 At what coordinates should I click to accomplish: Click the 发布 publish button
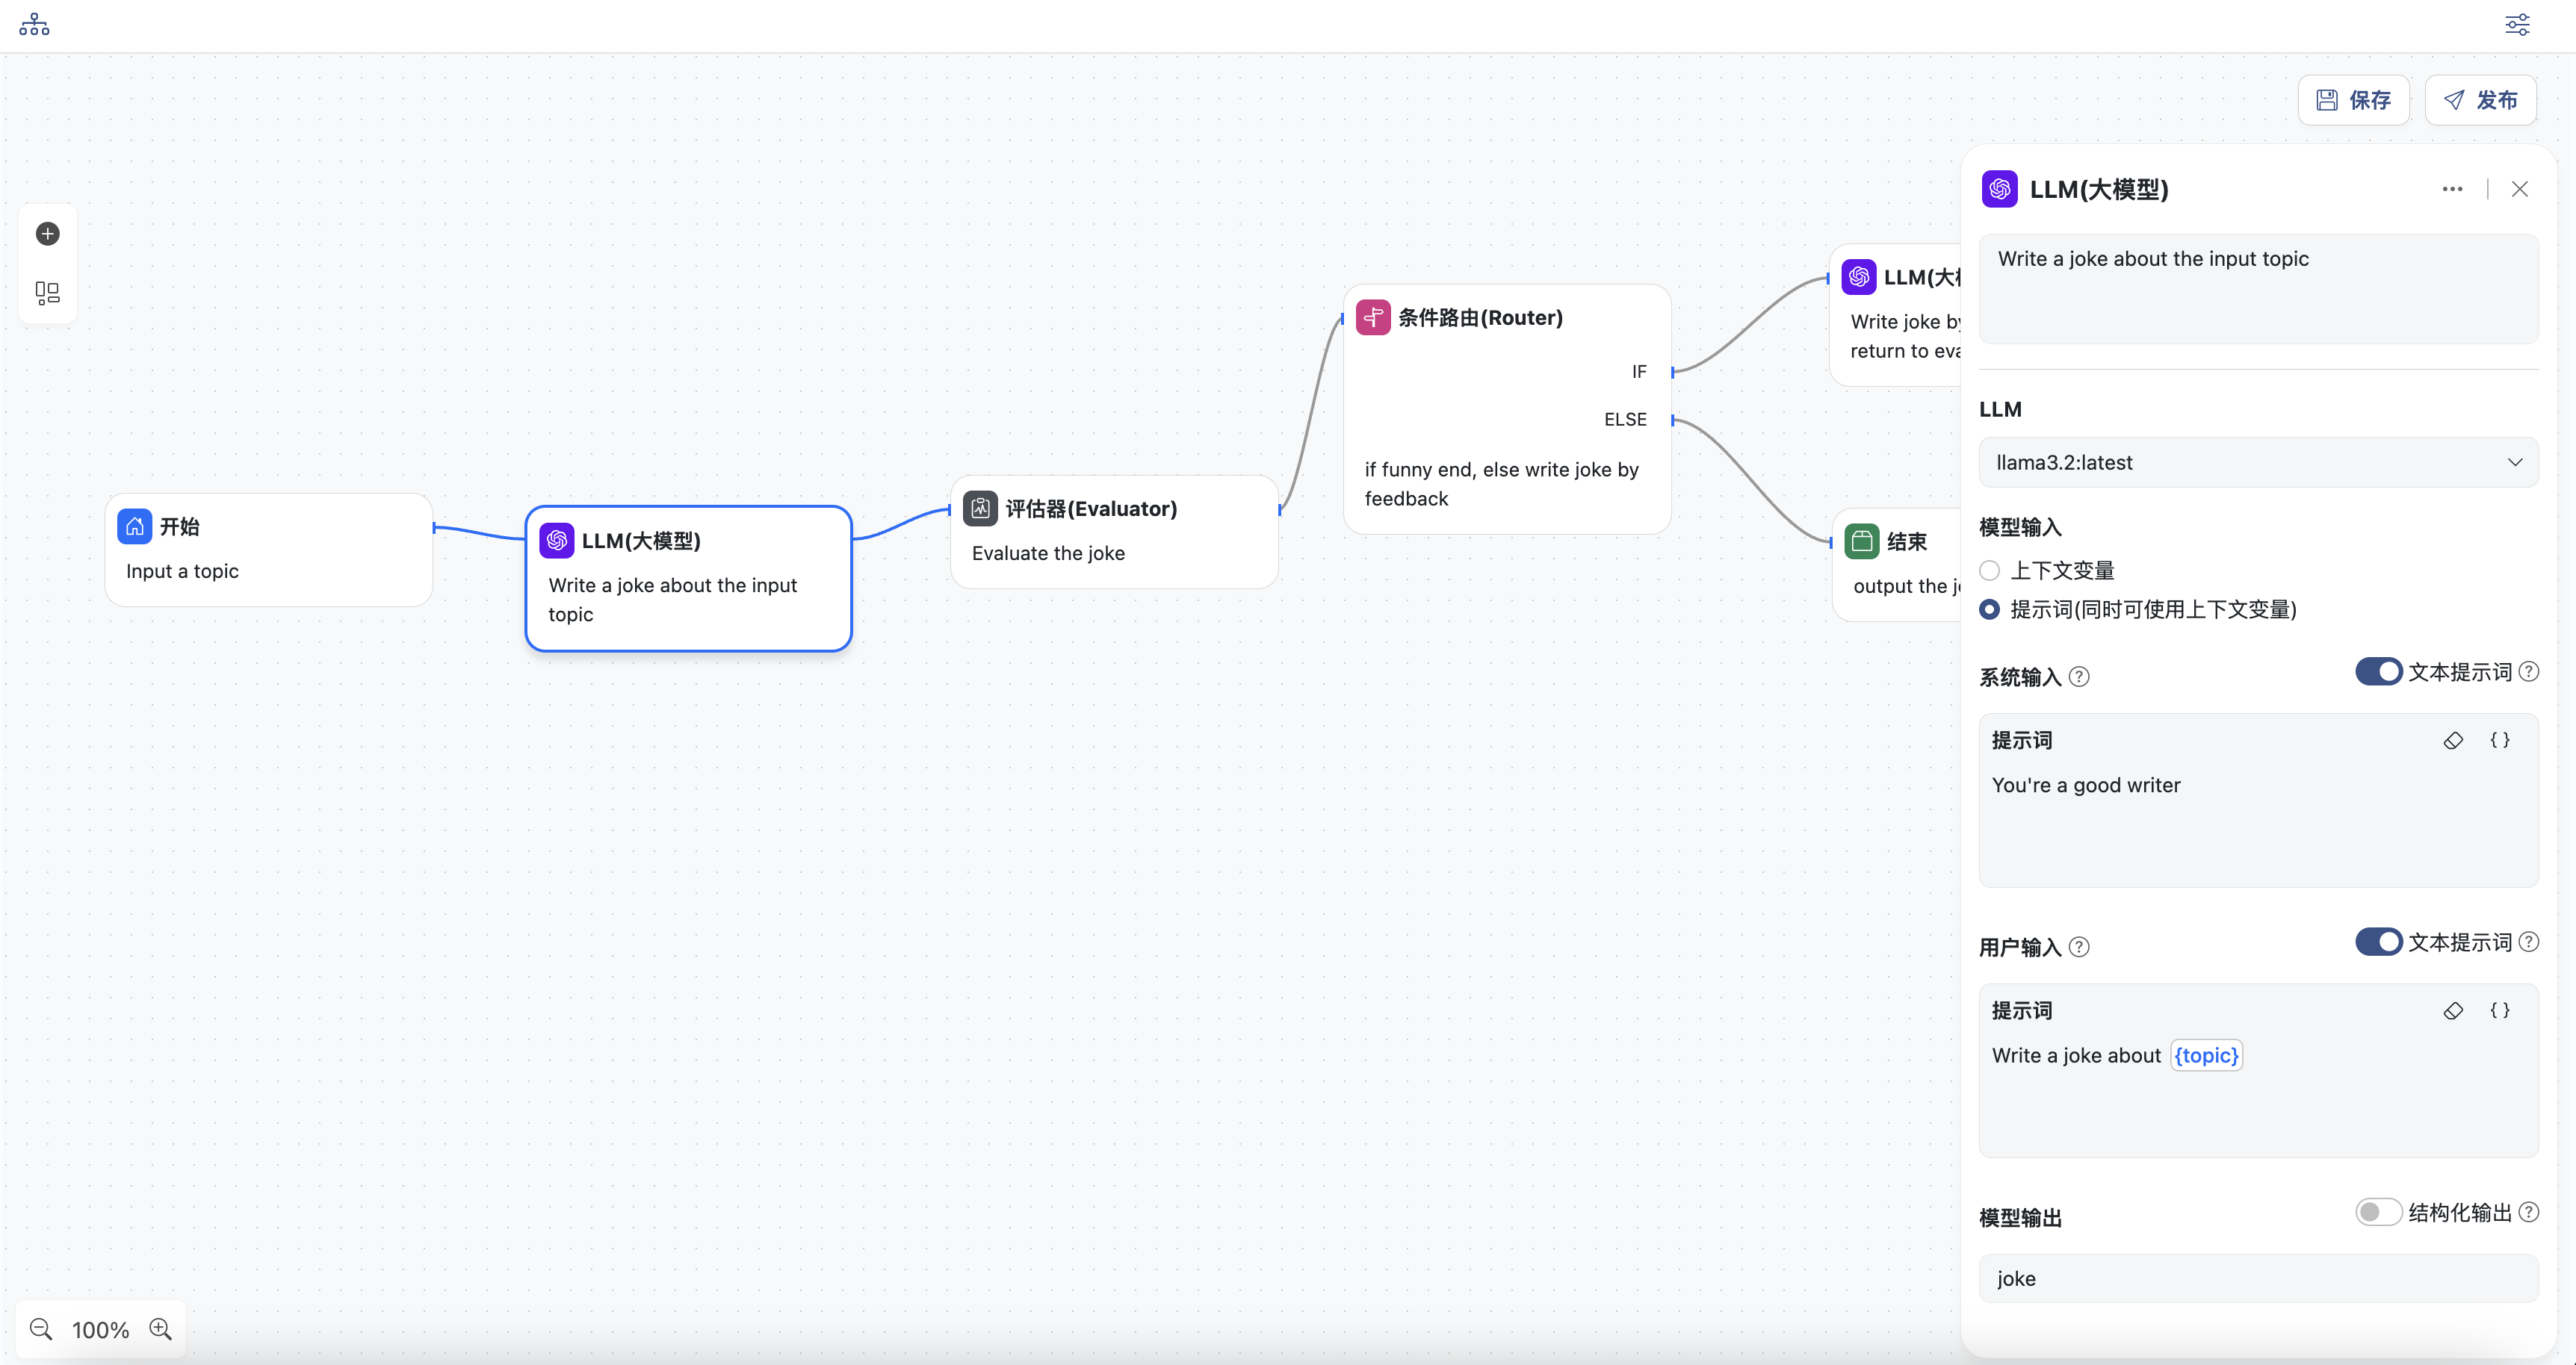[x=2480, y=100]
